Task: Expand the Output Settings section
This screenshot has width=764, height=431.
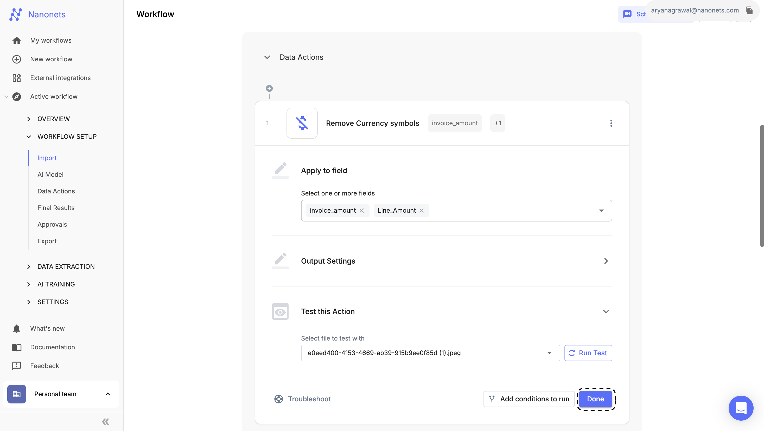Action: 606,260
